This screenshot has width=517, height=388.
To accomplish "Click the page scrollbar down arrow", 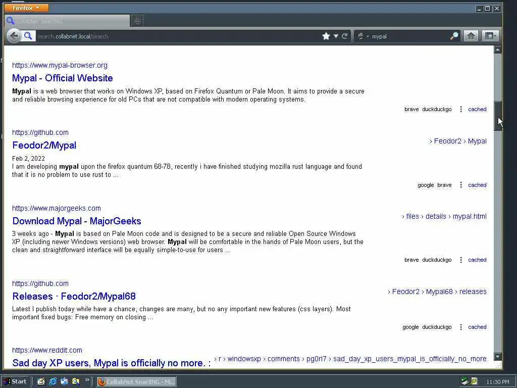I will pyautogui.click(x=497, y=357).
